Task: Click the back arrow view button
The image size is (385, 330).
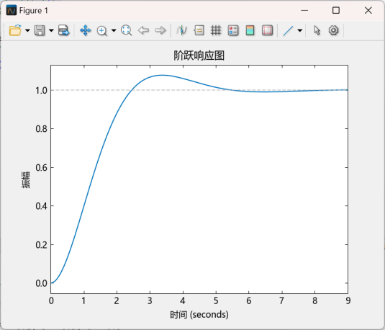Action: click(x=143, y=30)
